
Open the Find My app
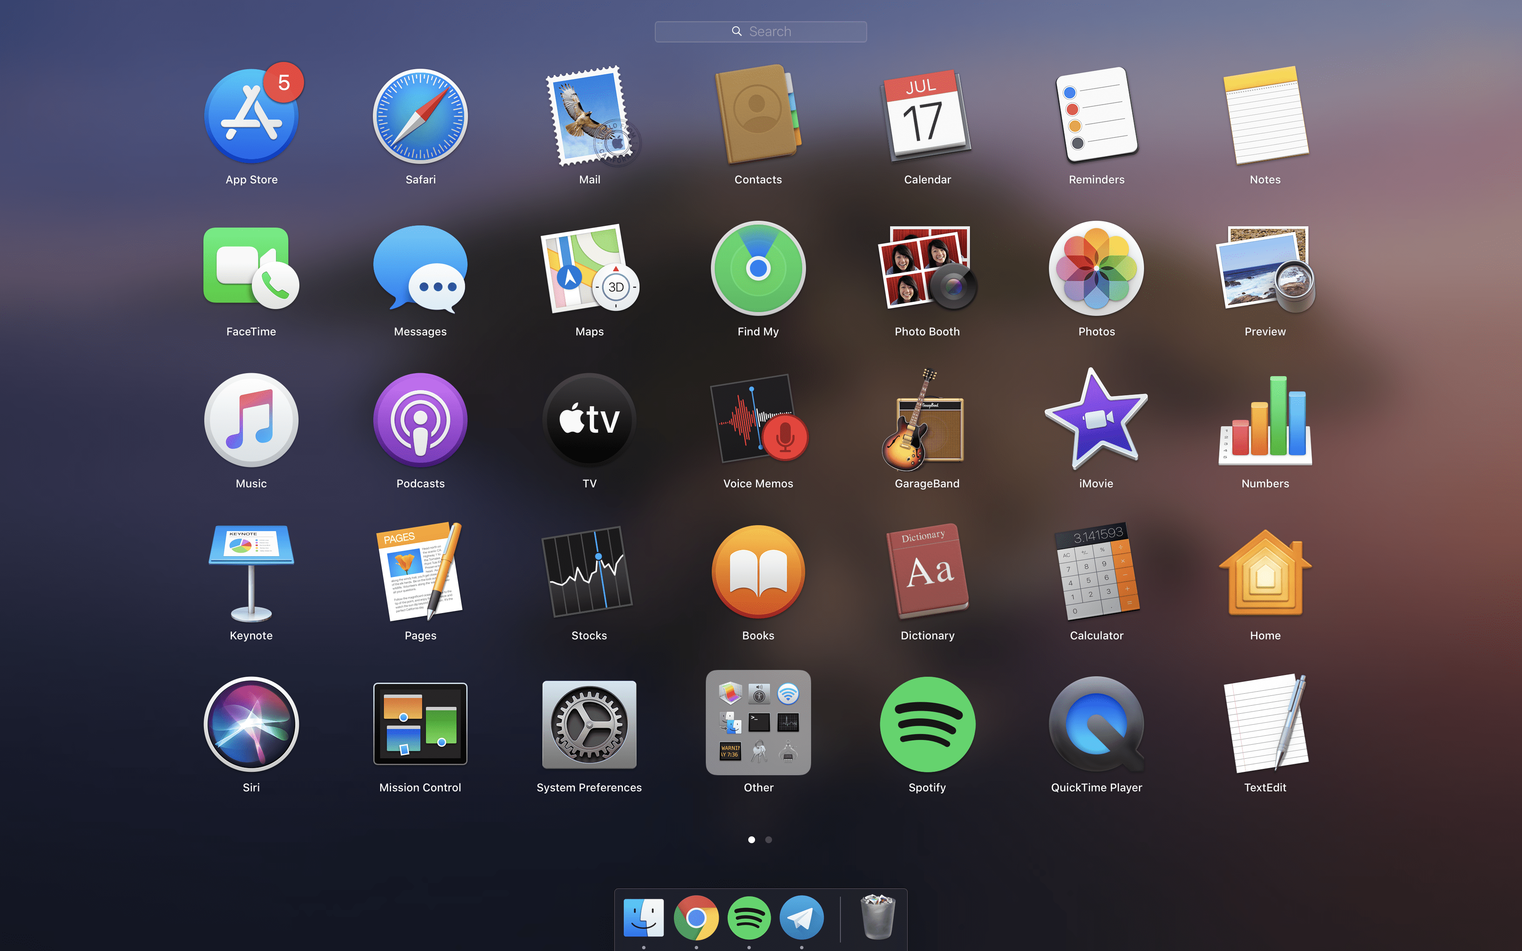(758, 269)
